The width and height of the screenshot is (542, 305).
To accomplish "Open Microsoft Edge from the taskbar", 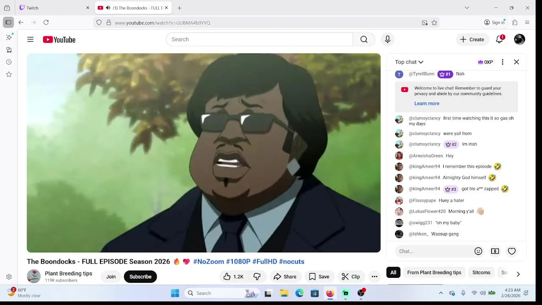I will [299, 293].
